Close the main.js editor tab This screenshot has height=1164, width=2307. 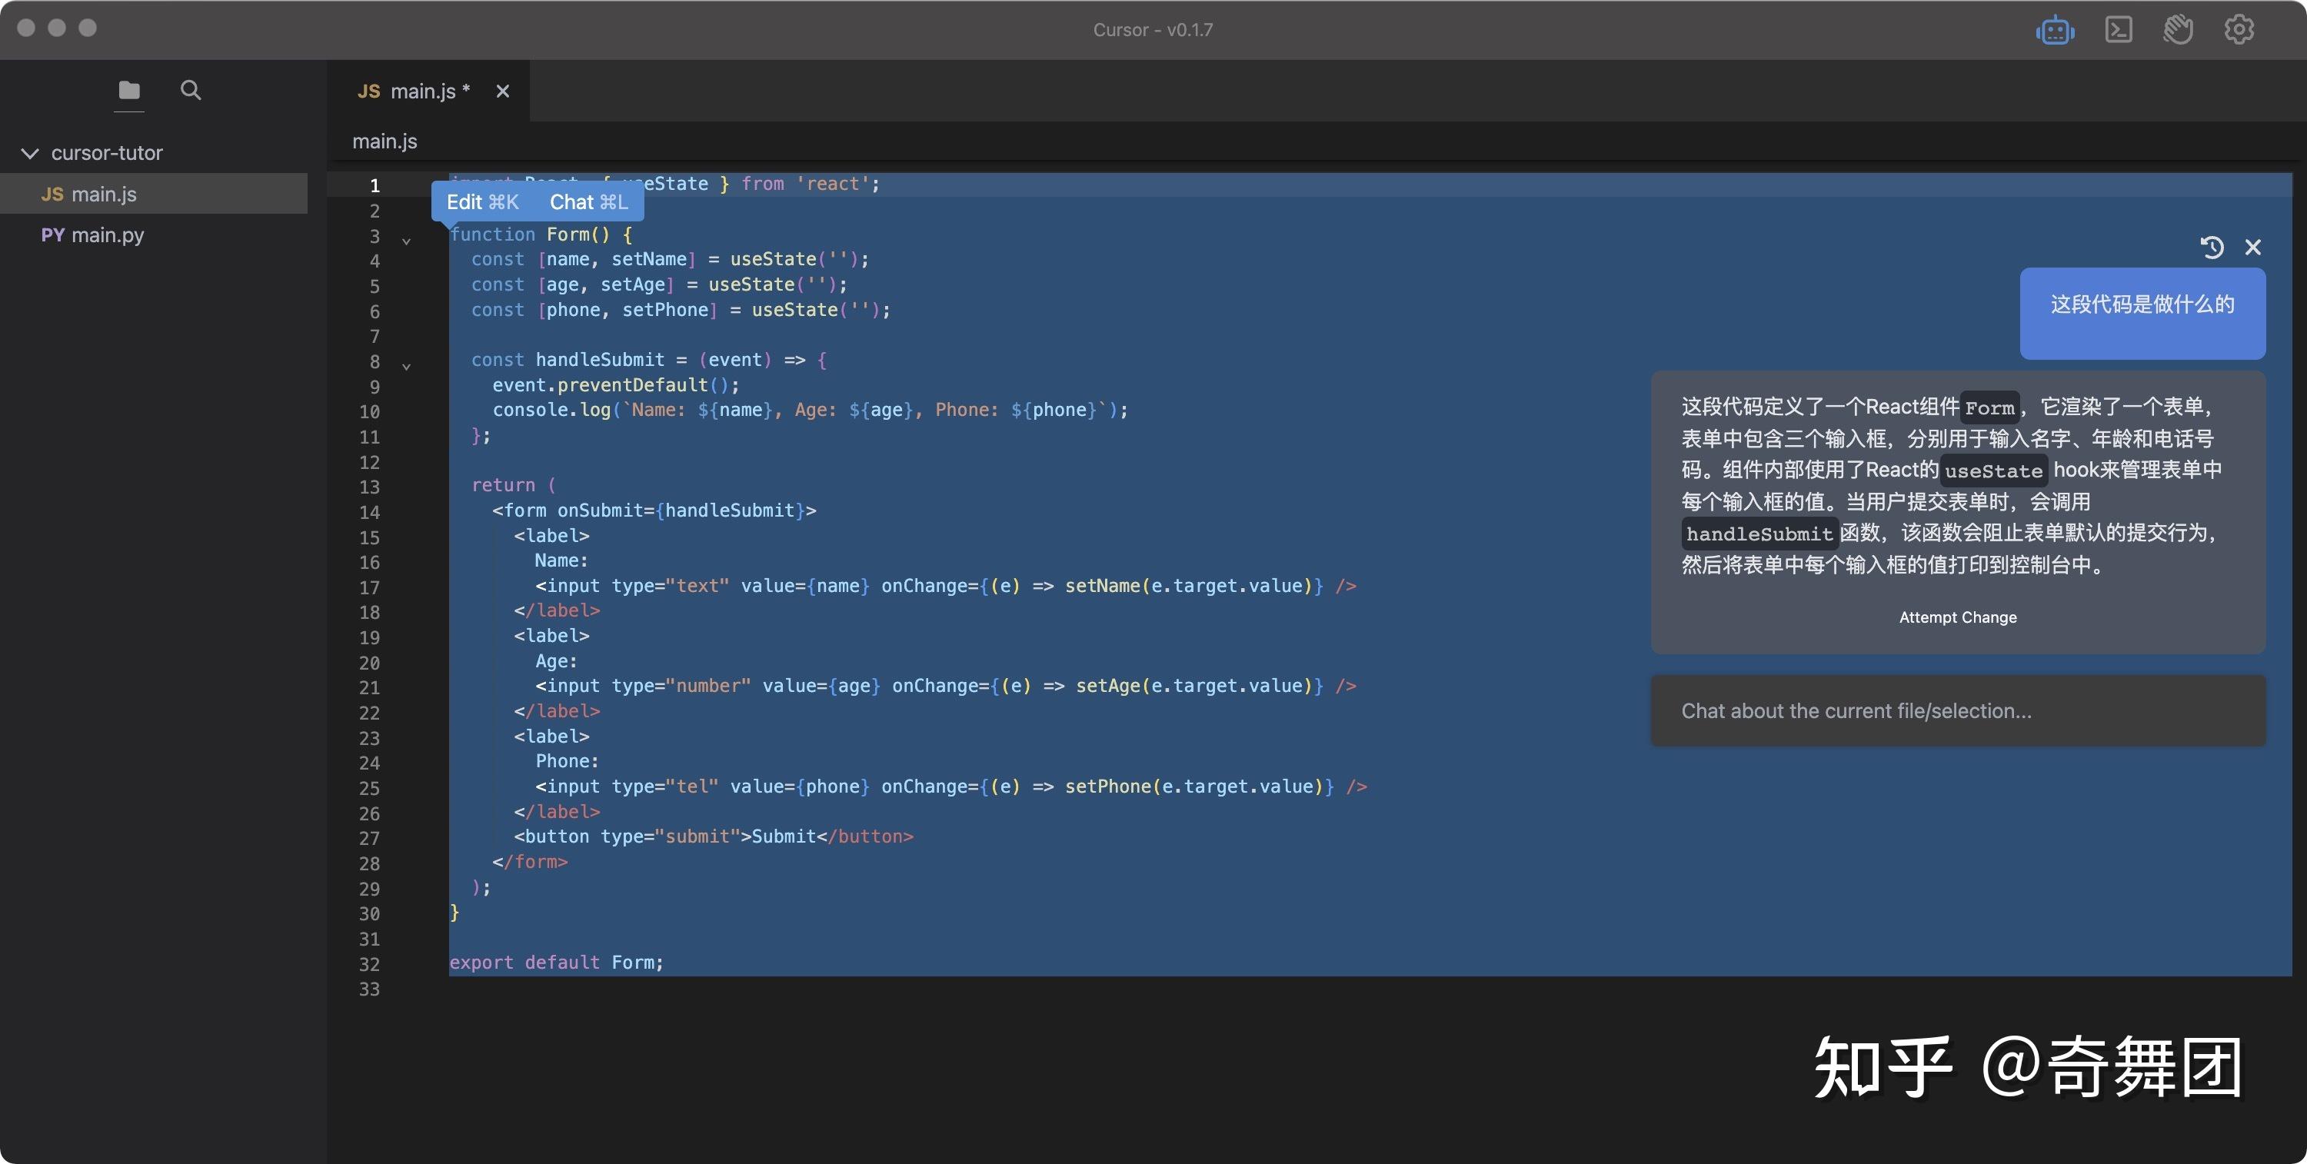click(x=502, y=91)
